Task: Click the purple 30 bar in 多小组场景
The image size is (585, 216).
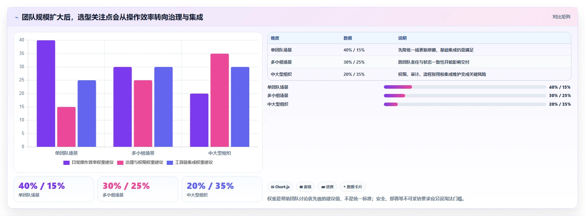Action: [122, 107]
